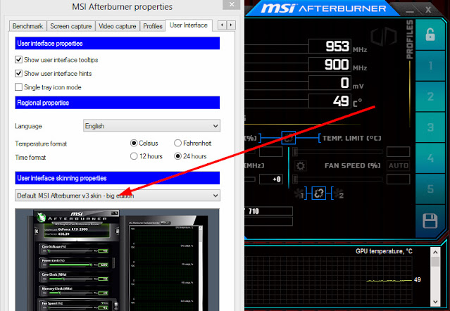
Task: Switch to the Benchmark tab
Action: (27, 26)
